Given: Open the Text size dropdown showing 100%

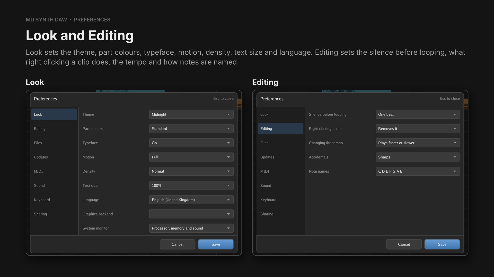Looking at the screenshot, I should 191,185.
